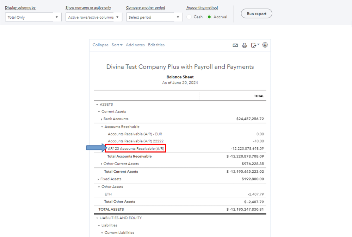Open the Sort menu
The image size is (352, 237).
tap(117, 45)
